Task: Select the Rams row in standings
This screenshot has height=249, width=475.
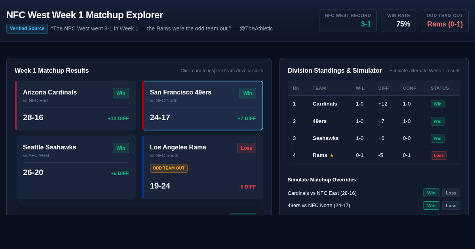Action: [x=374, y=155]
